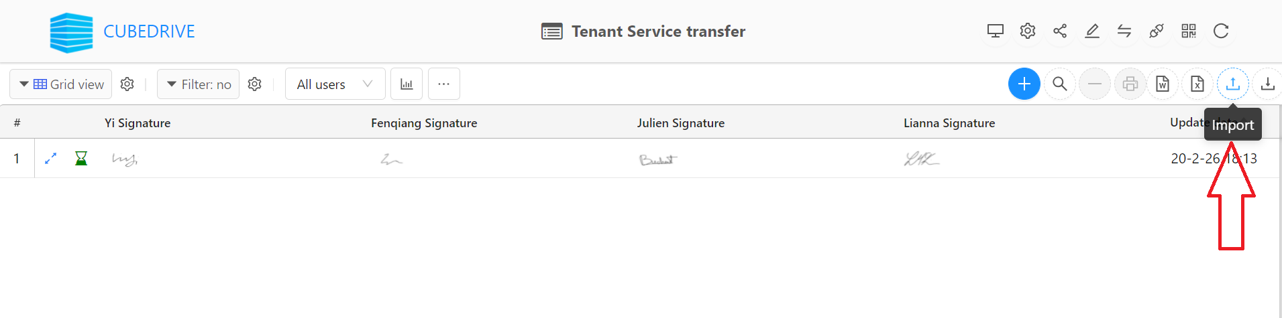This screenshot has width=1282, height=318.
Task: Click the refresh icon in header
Action: [x=1221, y=31]
